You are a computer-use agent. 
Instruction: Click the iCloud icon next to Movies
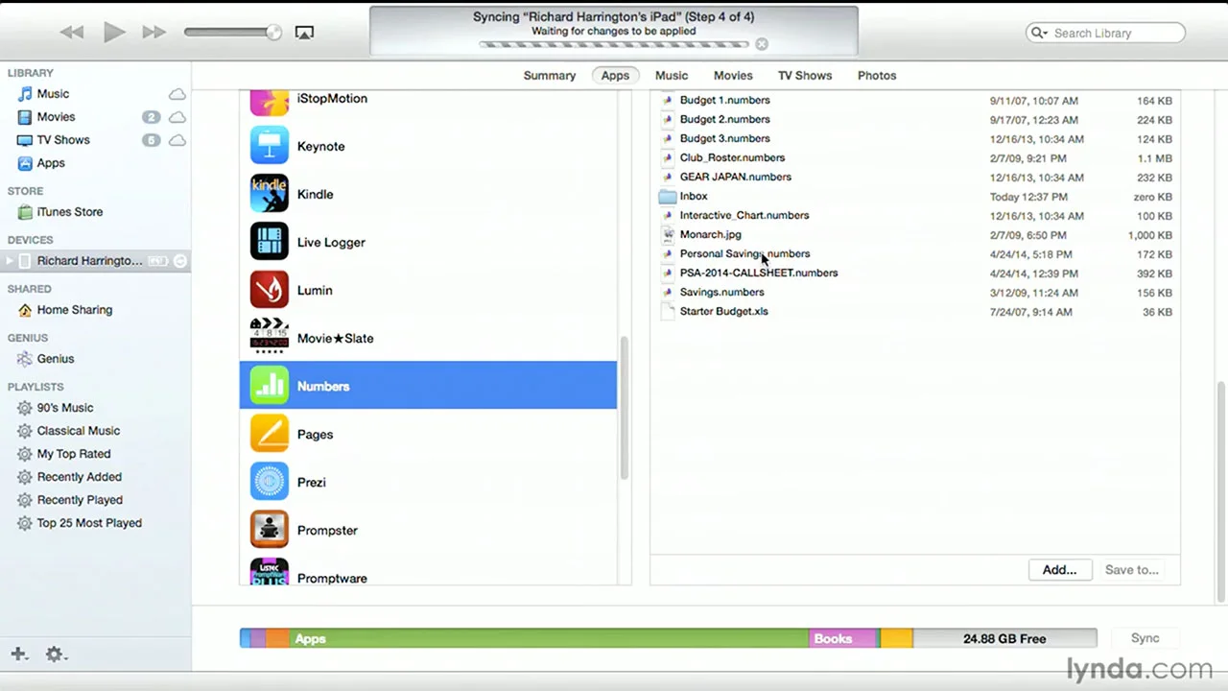(x=177, y=117)
